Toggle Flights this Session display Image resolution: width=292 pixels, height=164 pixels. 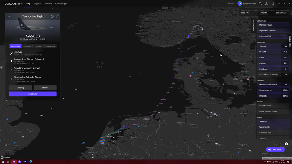point(273,31)
